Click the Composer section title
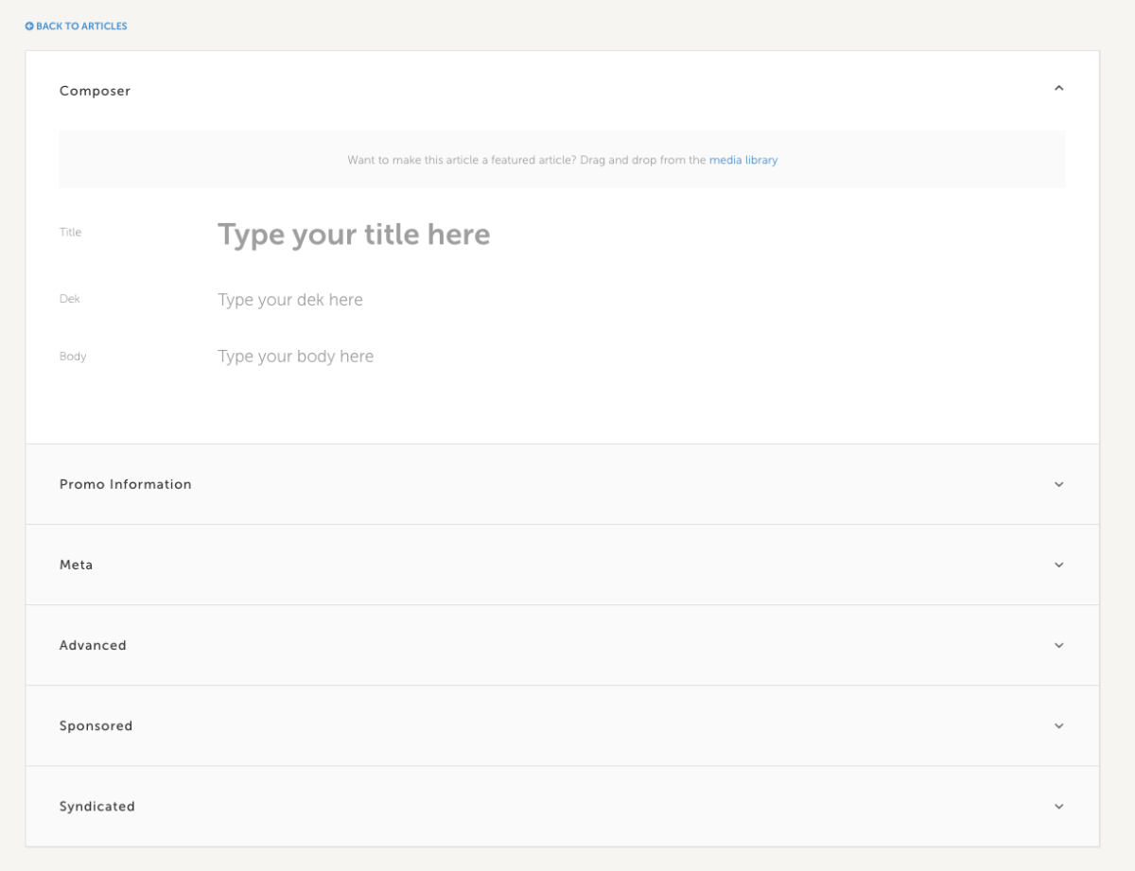This screenshot has width=1135, height=871. pos(95,90)
